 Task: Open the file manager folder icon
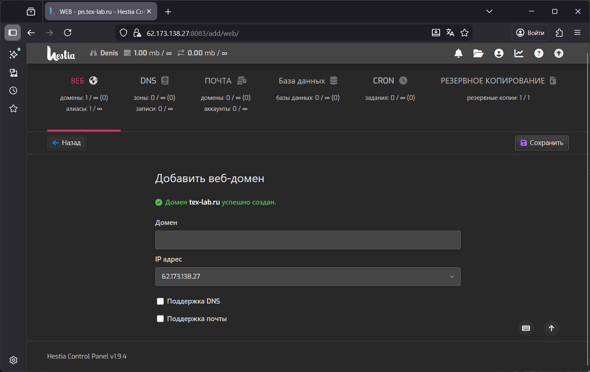coord(478,53)
